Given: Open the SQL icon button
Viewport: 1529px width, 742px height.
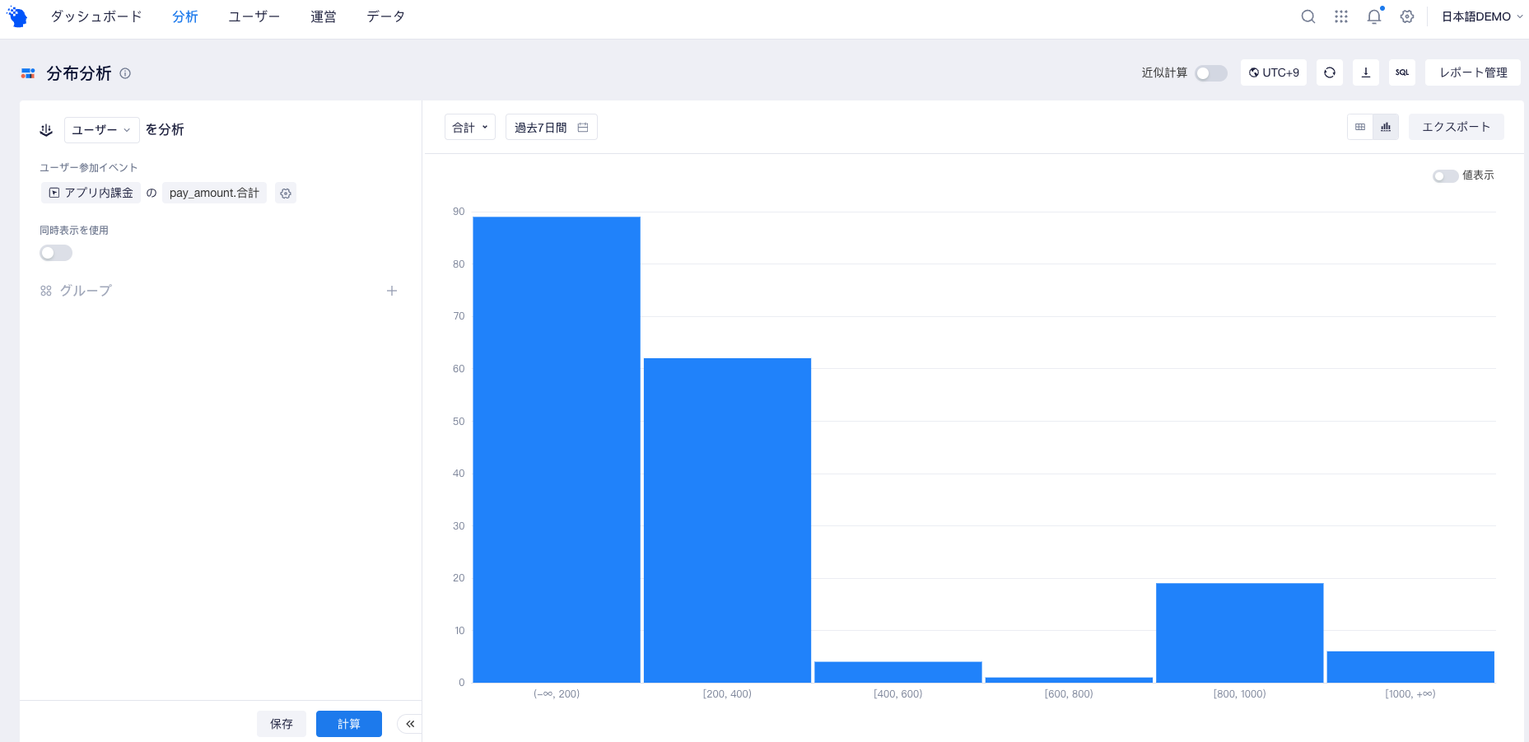Looking at the screenshot, I should click(x=1402, y=72).
